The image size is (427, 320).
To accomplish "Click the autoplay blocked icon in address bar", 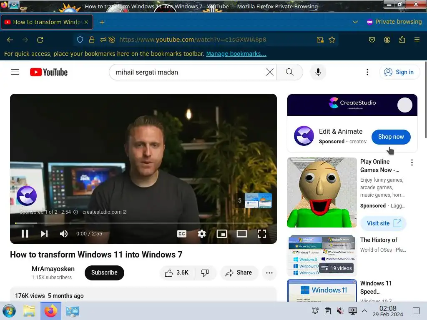I will pos(112,40).
